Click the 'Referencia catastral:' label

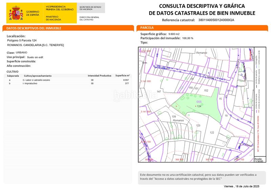tap(179, 20)
